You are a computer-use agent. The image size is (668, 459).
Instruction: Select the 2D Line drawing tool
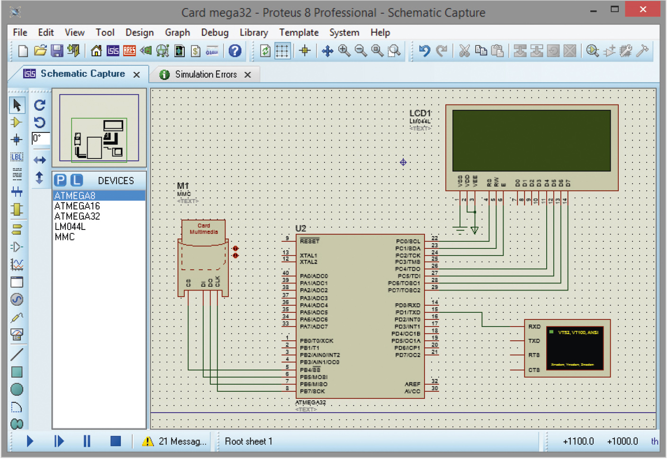tap(17, 354)
